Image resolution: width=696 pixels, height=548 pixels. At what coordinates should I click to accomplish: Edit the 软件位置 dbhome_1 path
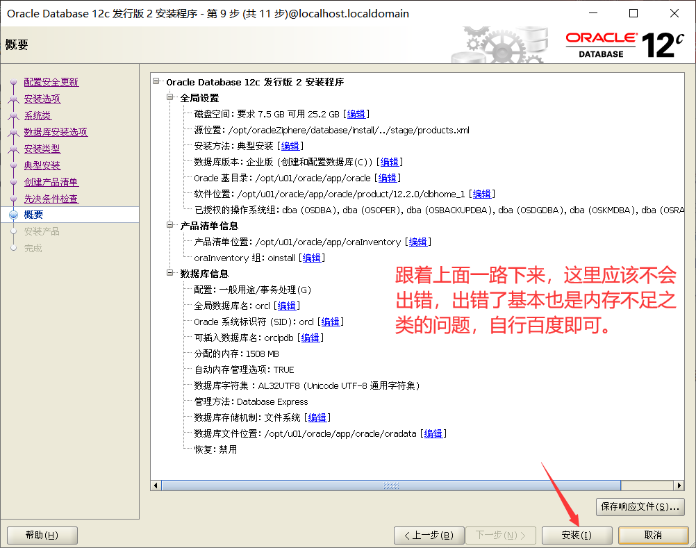pos(481,194)
